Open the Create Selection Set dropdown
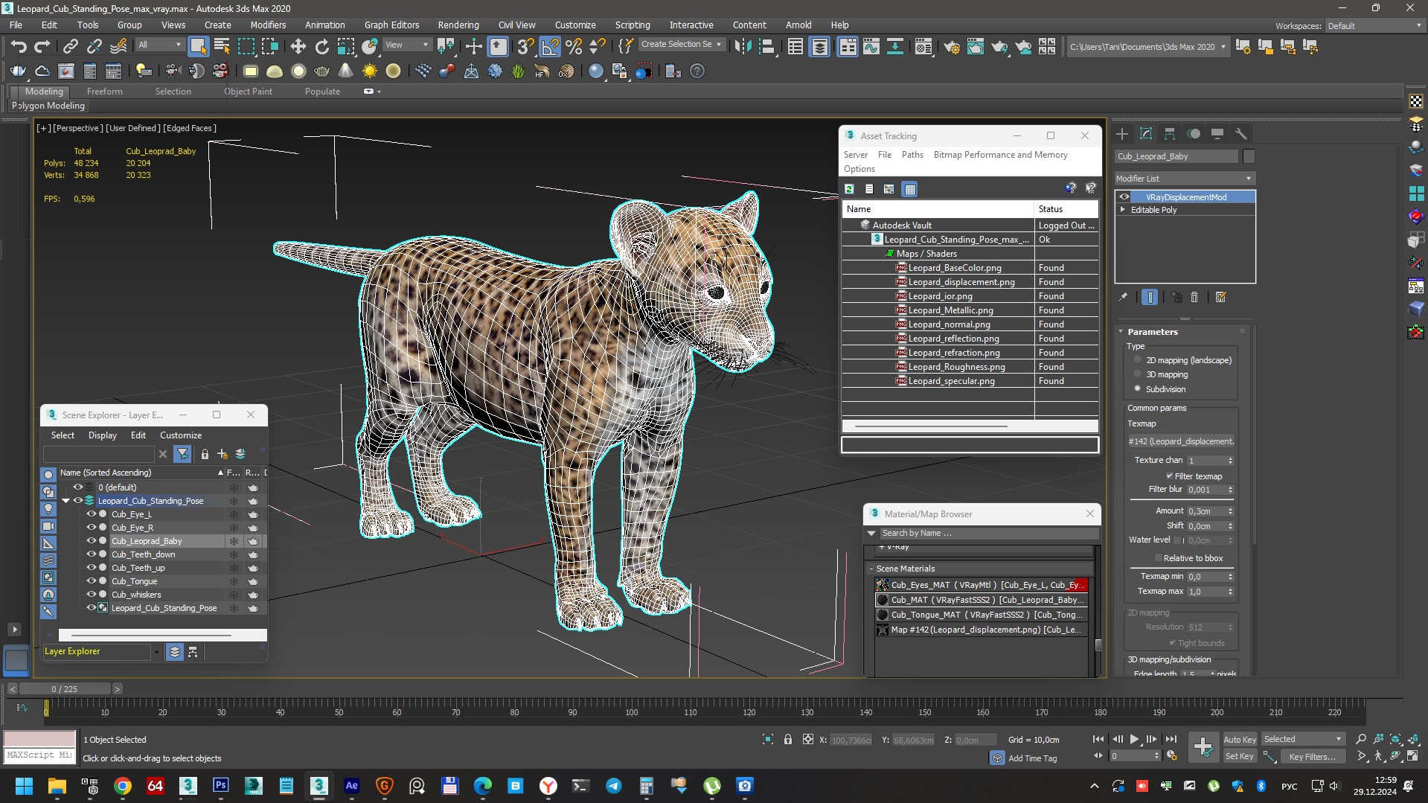The width and height of the screenshot is (1428, 803). coord(681,45)
